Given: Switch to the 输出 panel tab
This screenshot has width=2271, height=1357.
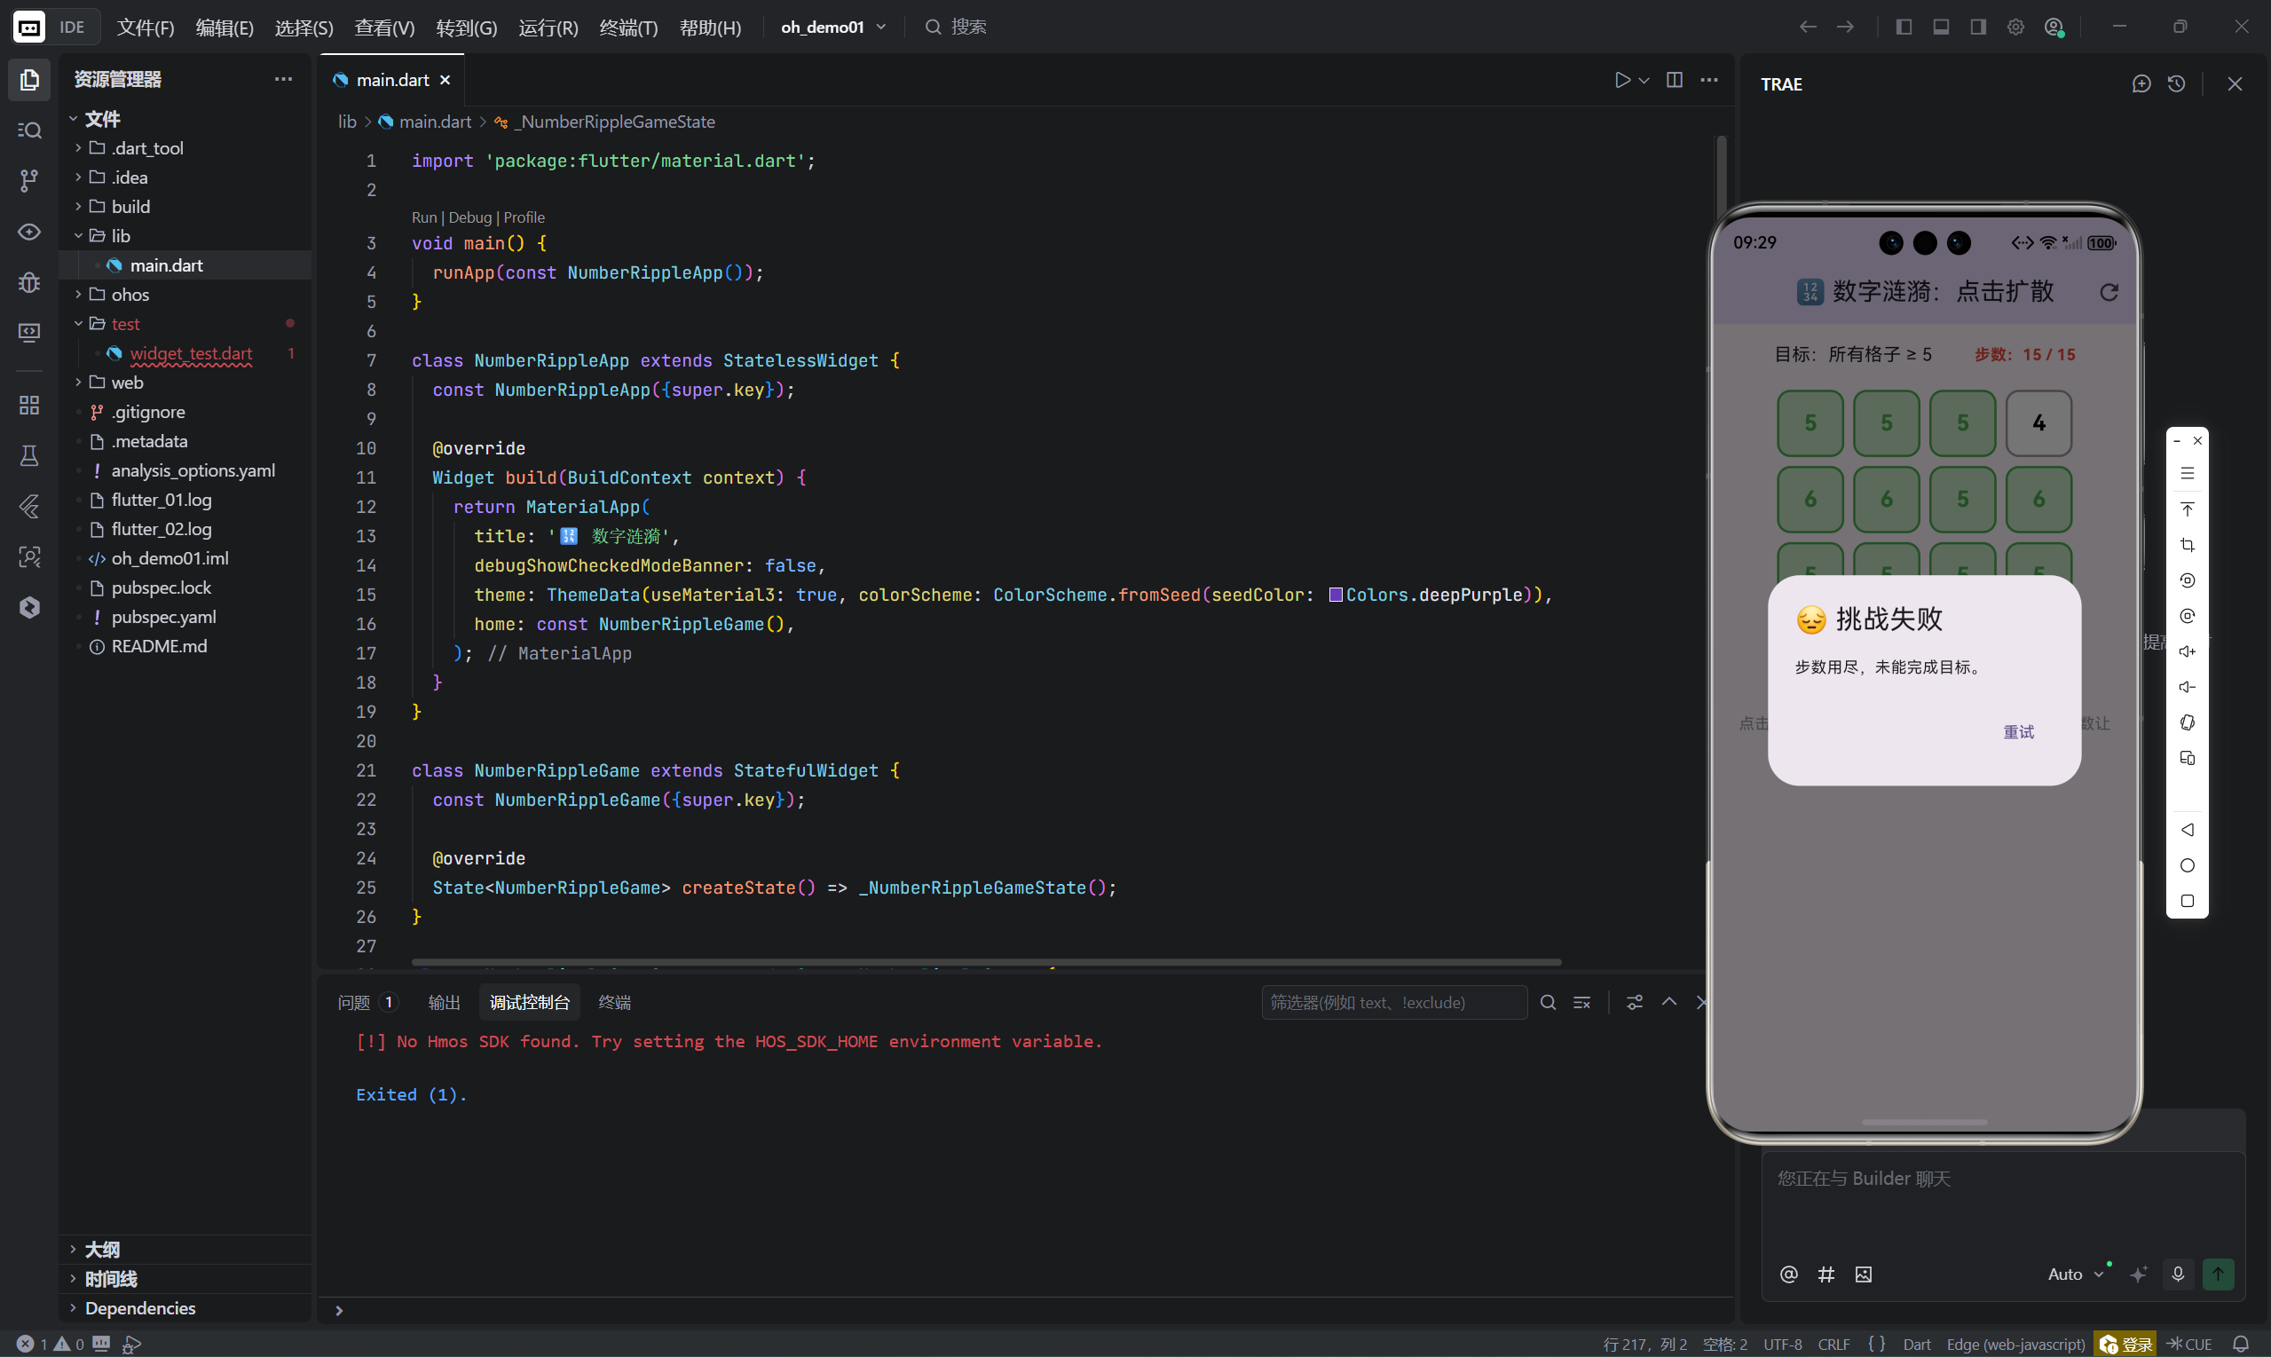Looking at the screenshot, I should coord(444,1002).
